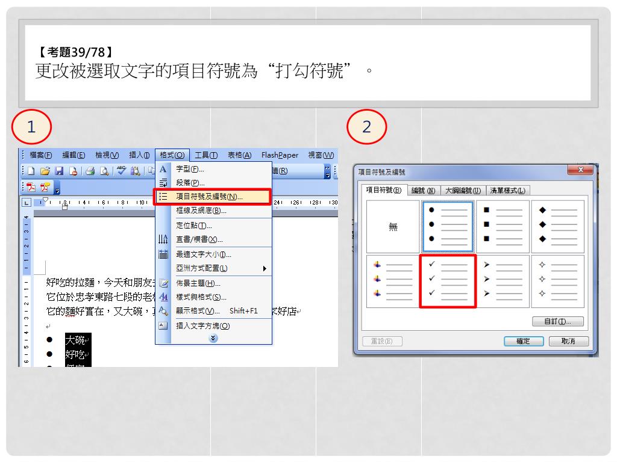Image resolution: width=617 pixels, height=462 pixels.
Task: Open the 插入(I) menu
Action: click(x=139, y=155)
